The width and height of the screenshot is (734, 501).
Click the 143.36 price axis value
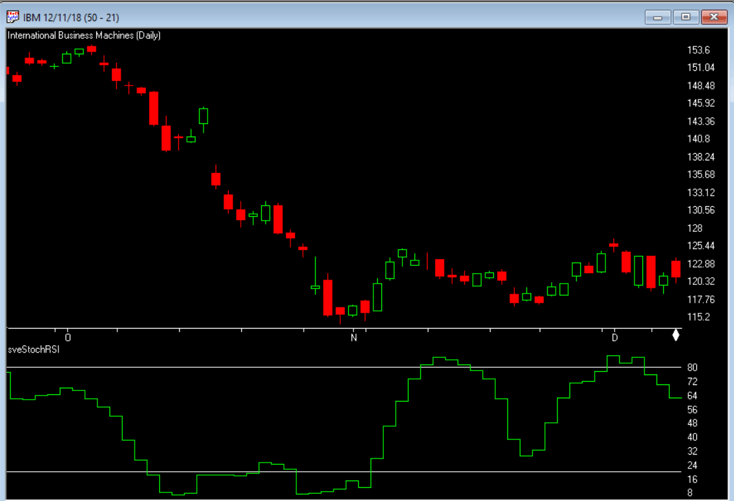[x=701, y=121]
